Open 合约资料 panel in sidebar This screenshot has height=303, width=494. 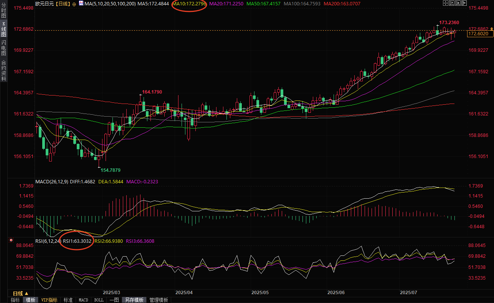click(3, 70)
